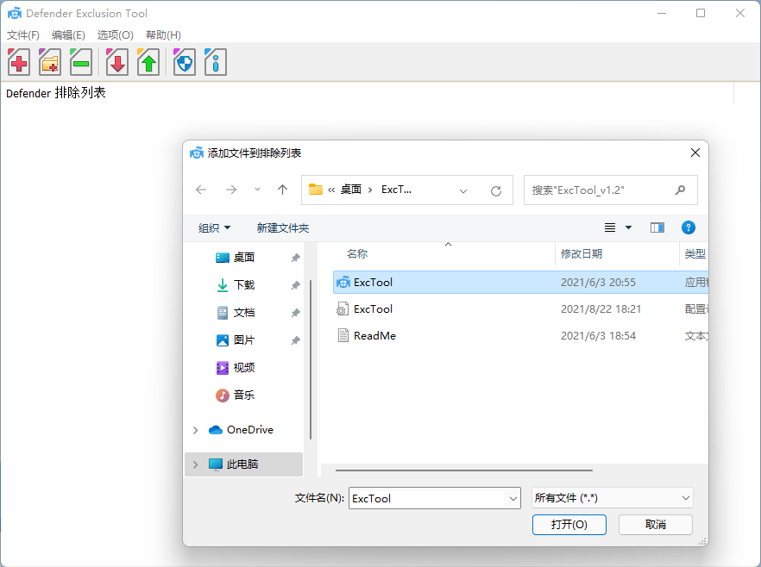Click the red plus add file toolbar icon
Image resolution: width=761 pixels, height=567 pixels.
19,62
